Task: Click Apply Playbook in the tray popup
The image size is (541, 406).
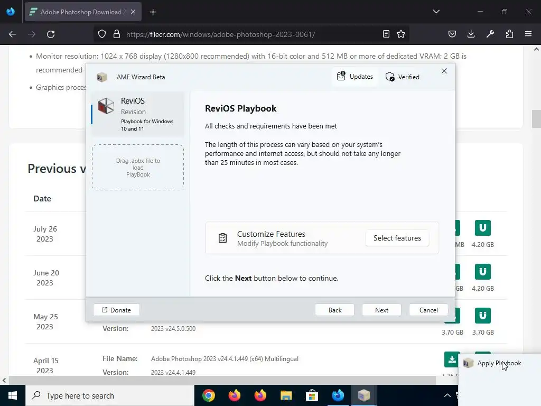Action: click(499, 363)
